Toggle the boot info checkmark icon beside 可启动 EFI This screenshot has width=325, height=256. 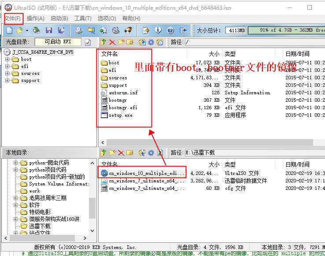88,42
